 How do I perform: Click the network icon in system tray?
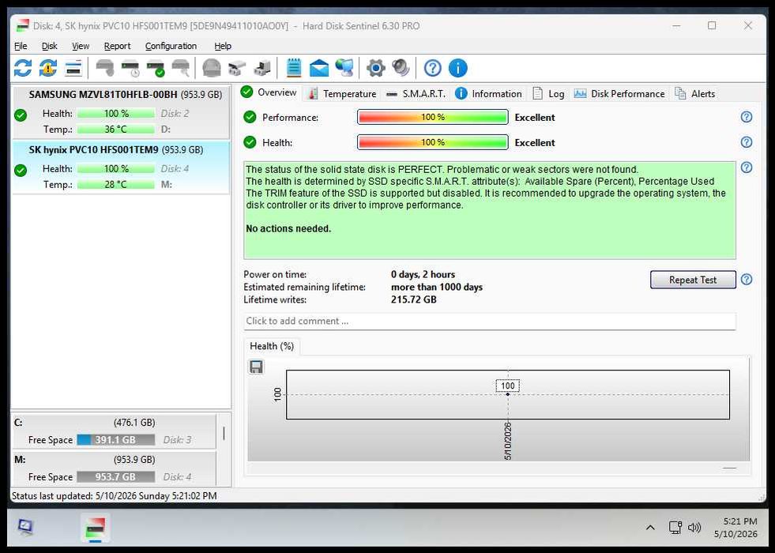(675, 528)
